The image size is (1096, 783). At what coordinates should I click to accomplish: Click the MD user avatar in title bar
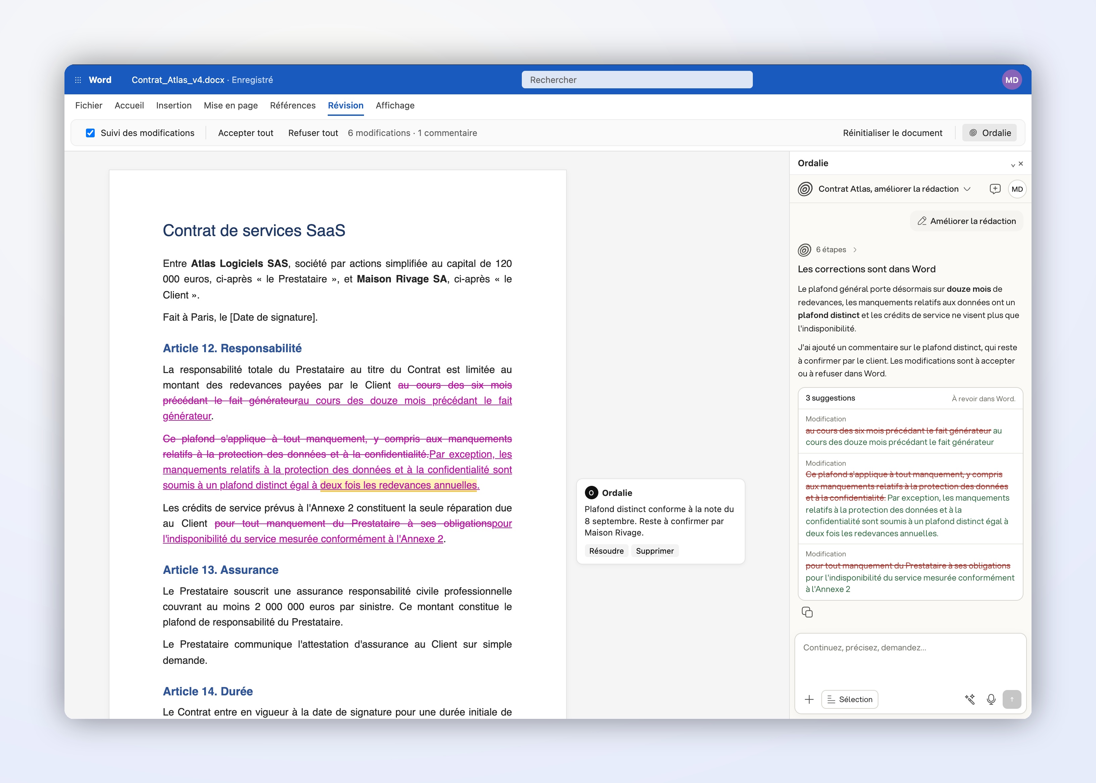(x=1011, y=80)
